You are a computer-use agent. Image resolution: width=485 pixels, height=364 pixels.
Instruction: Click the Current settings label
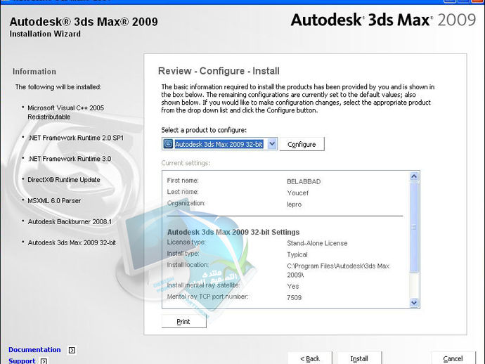186,163
